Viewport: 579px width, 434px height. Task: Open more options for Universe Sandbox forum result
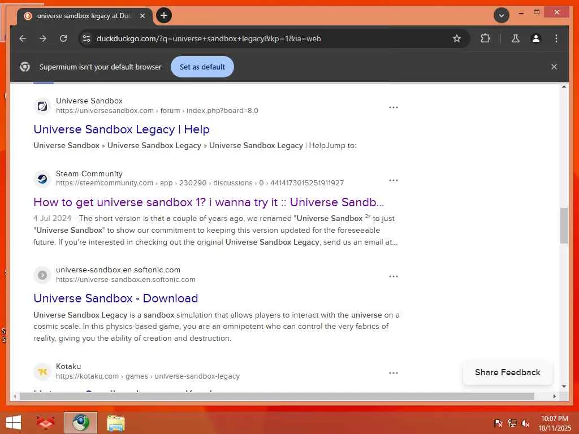point(394,107)
